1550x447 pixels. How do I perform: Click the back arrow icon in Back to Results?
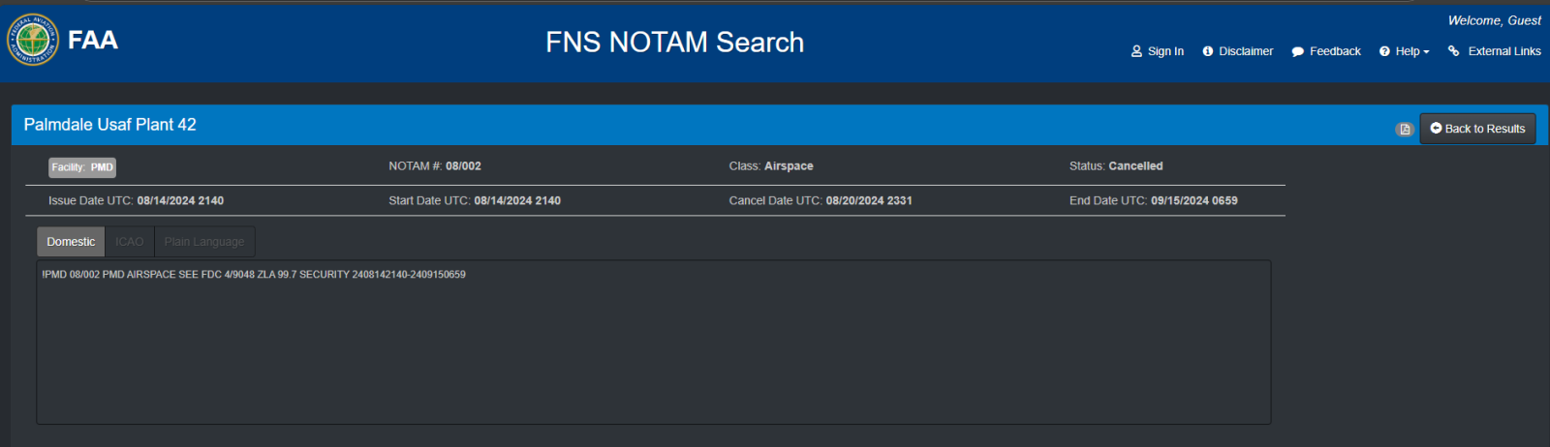(x=1436, y=128)
